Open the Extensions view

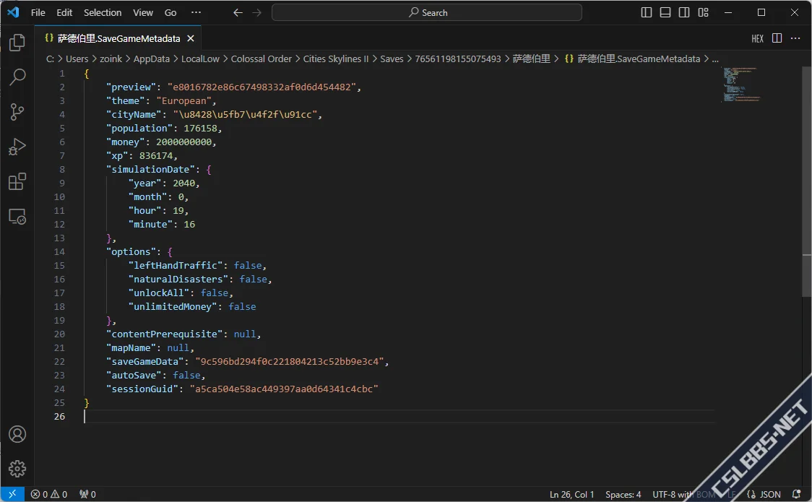click(17, 181)
